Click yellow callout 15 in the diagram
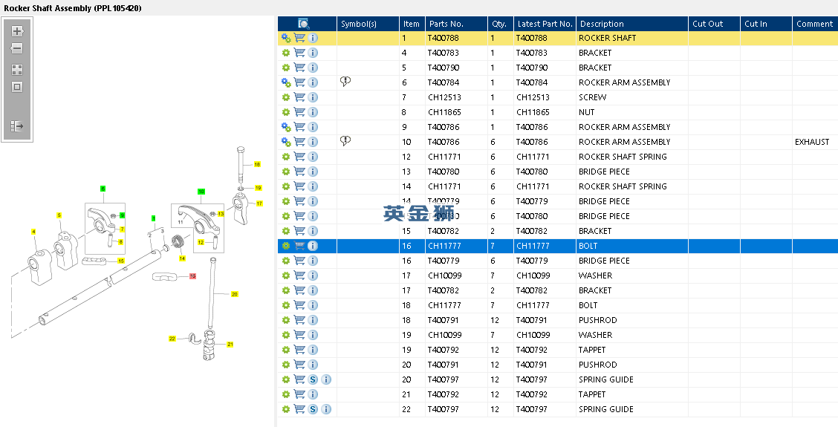 (x=121, y=261)
